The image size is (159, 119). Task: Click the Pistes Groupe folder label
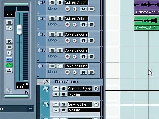[x=66, y=82]
